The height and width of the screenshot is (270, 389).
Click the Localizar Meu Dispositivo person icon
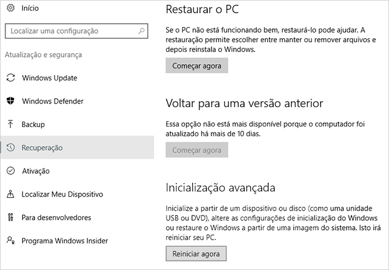pyautogui.click(x=10, y=194)
